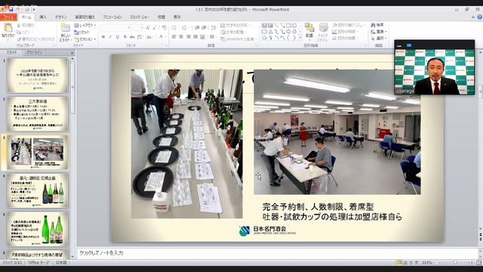Image resolution: width=483 pixels, height=272 pixels.
Task: Increase font size with the A▲ icon
Action: [148, 28]
